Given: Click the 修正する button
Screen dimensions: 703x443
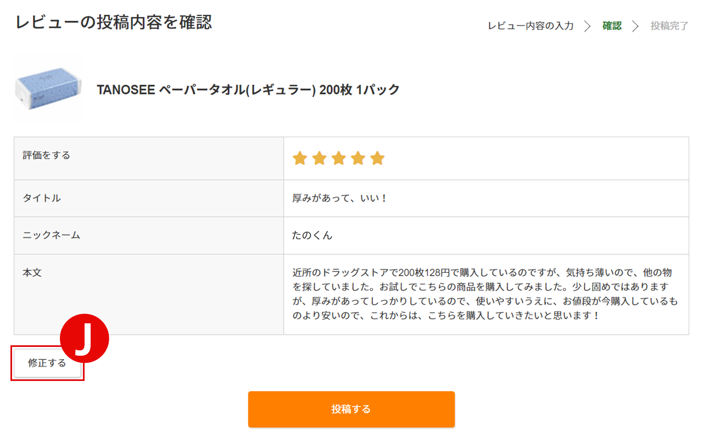Looking at the screenshot, I should 47,363.
